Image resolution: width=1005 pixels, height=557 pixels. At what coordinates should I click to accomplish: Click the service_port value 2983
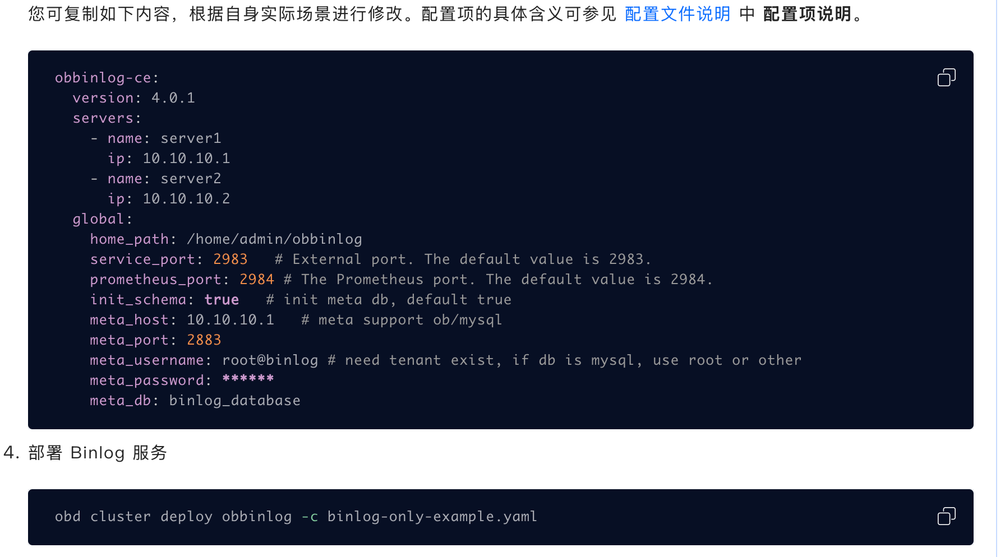tap(230, 259)
